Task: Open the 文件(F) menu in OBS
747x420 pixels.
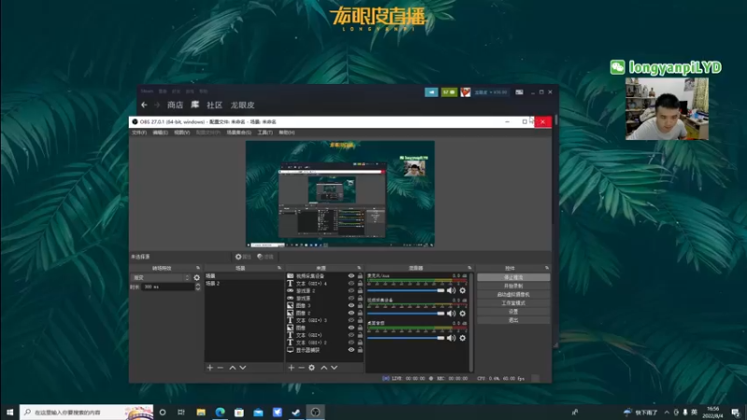Action: (139, 133)
